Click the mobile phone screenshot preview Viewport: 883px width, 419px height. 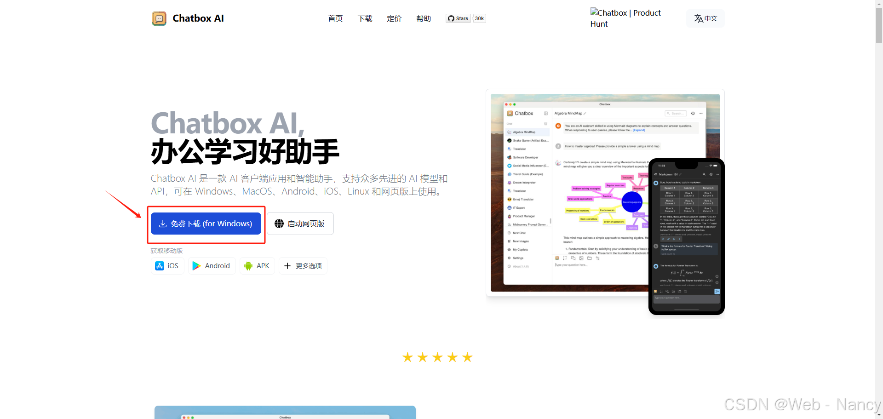(x=687, y=236)
